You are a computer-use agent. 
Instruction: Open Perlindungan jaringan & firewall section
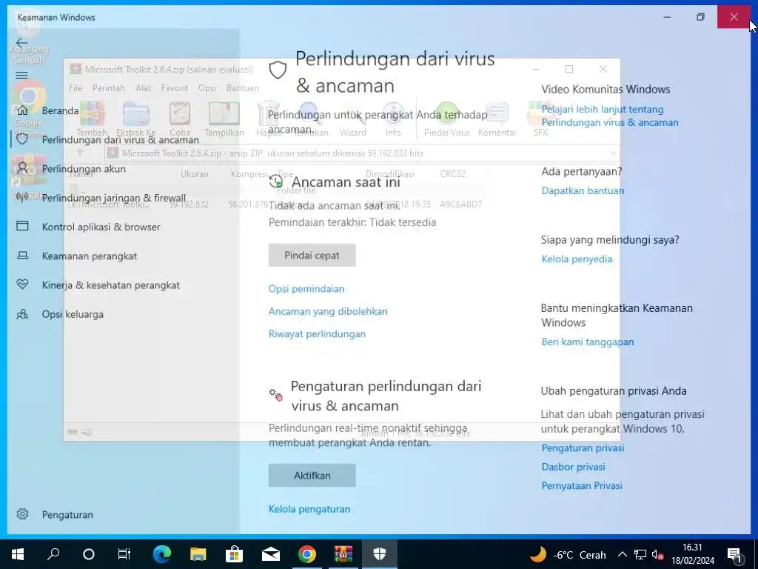(113, 198)
